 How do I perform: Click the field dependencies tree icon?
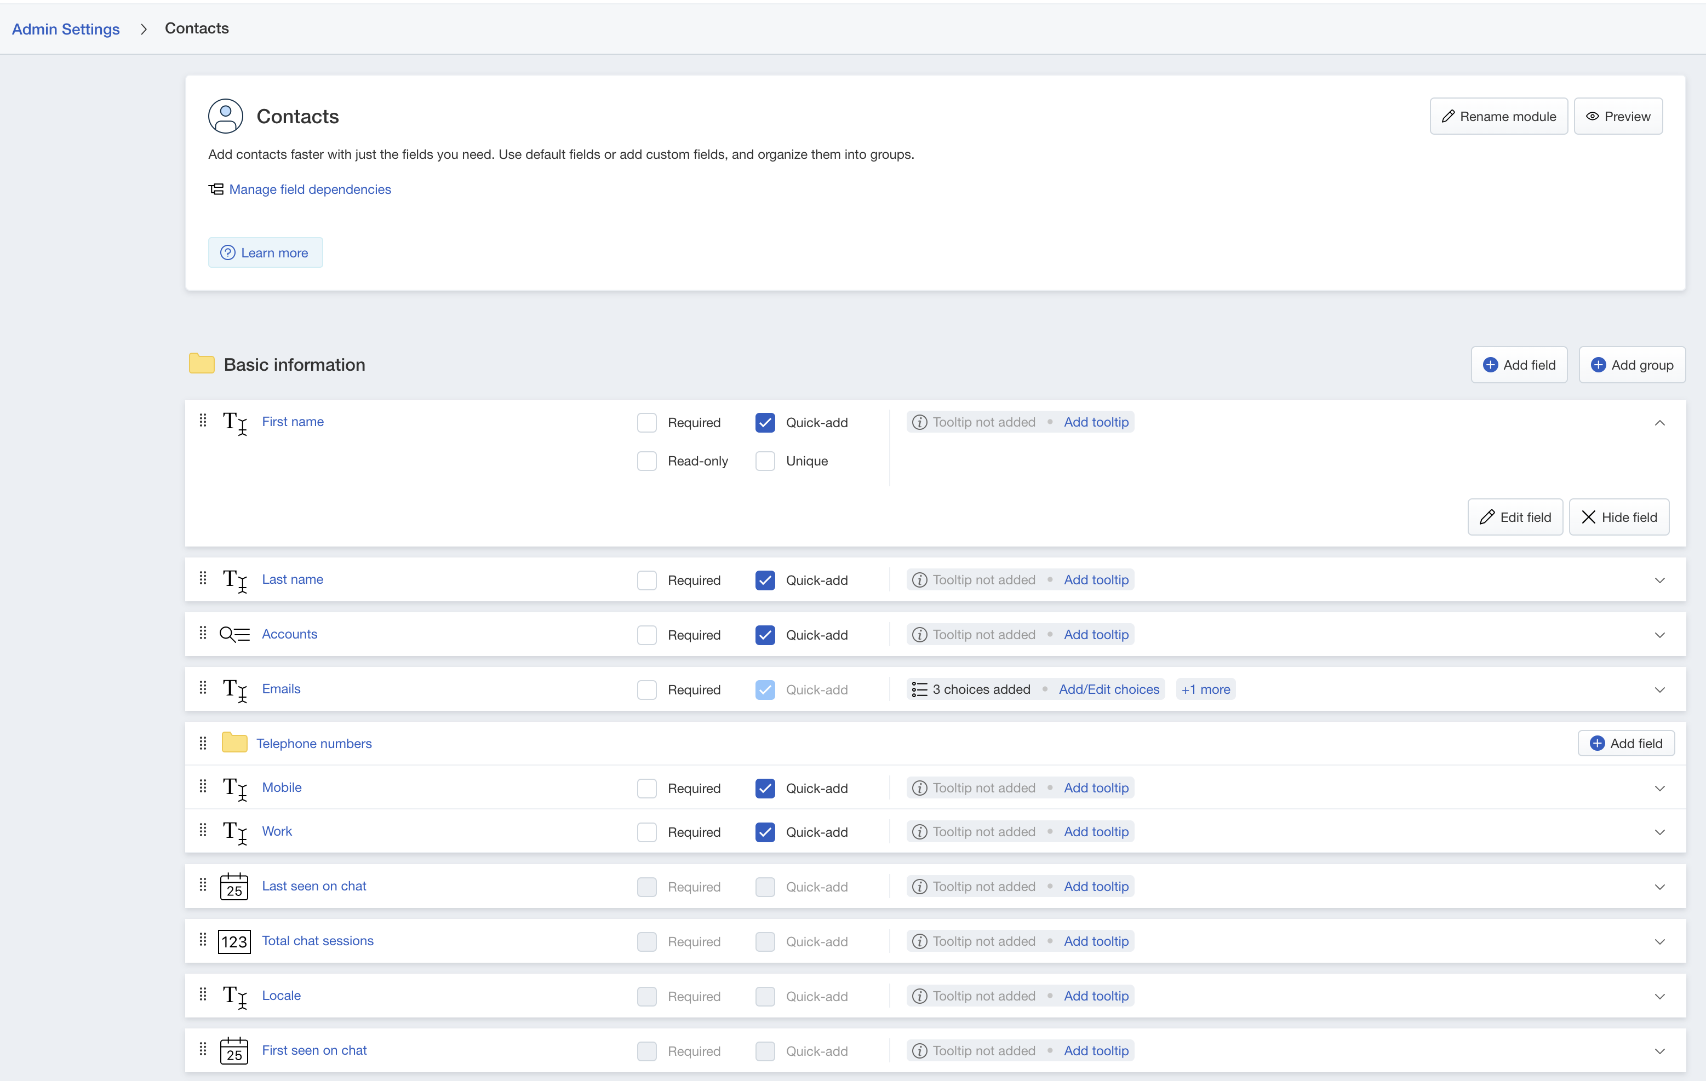click(x=216, y=189)
